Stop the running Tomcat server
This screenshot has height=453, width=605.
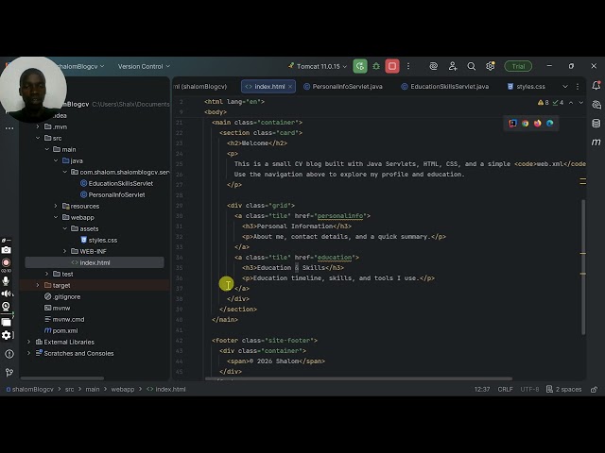coord(392,66)
